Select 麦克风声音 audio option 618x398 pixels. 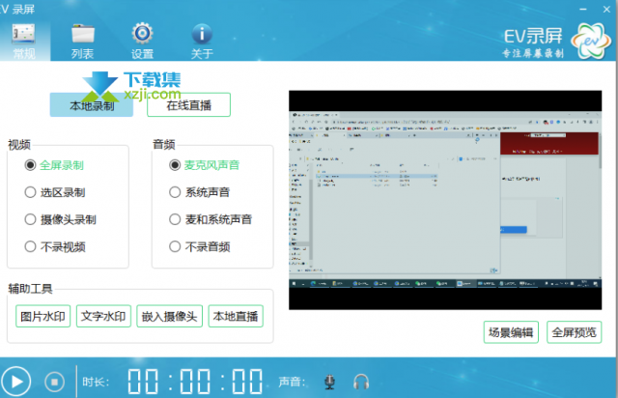click(204, 165)
